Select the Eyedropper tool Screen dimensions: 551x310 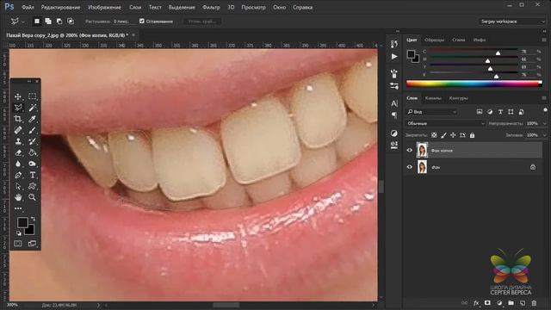coord(33,119)
